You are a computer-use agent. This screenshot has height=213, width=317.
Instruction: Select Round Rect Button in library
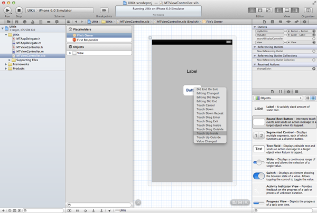point(284,122)
